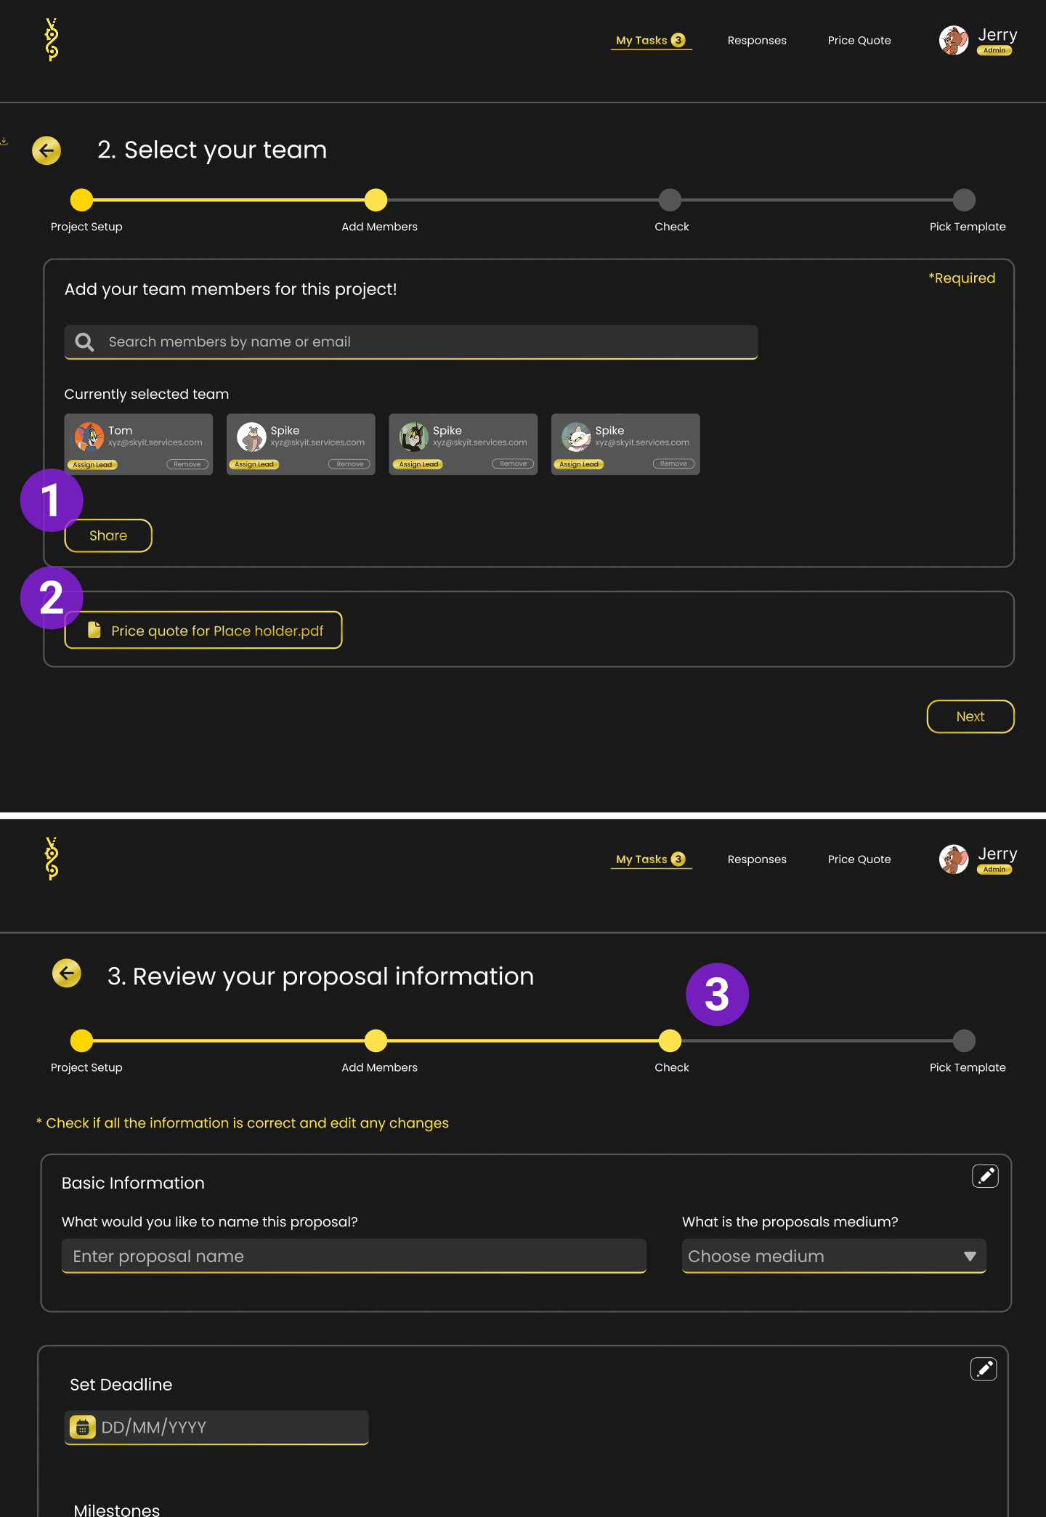
Task: Click the Check step in top progress bar
Action: [x=670, y=200]
